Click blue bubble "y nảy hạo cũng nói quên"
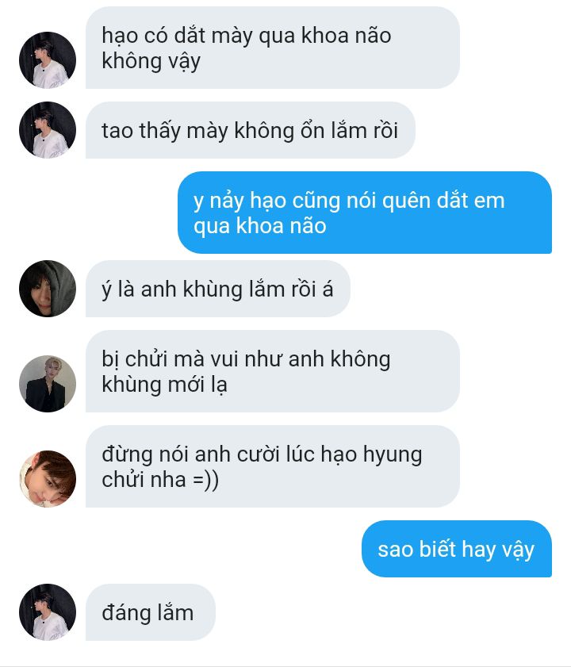The width and height of the screenshot is (571, 667). [x=365, y=213]
